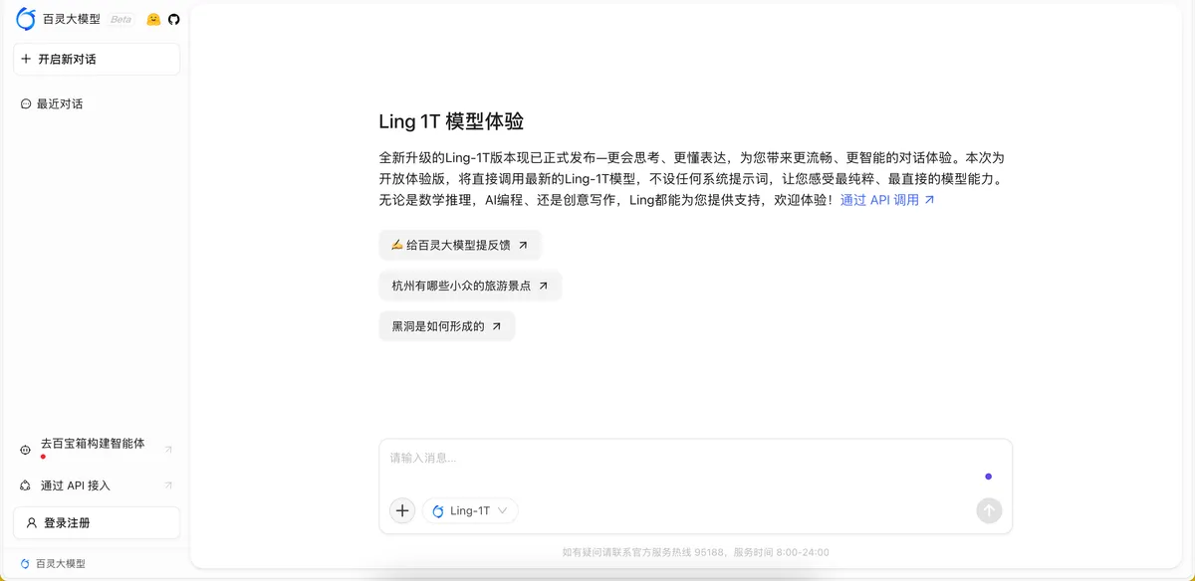
Task: Click the robot icon beside 去百宝箱构建智能体
Action: tap(26, 450)
